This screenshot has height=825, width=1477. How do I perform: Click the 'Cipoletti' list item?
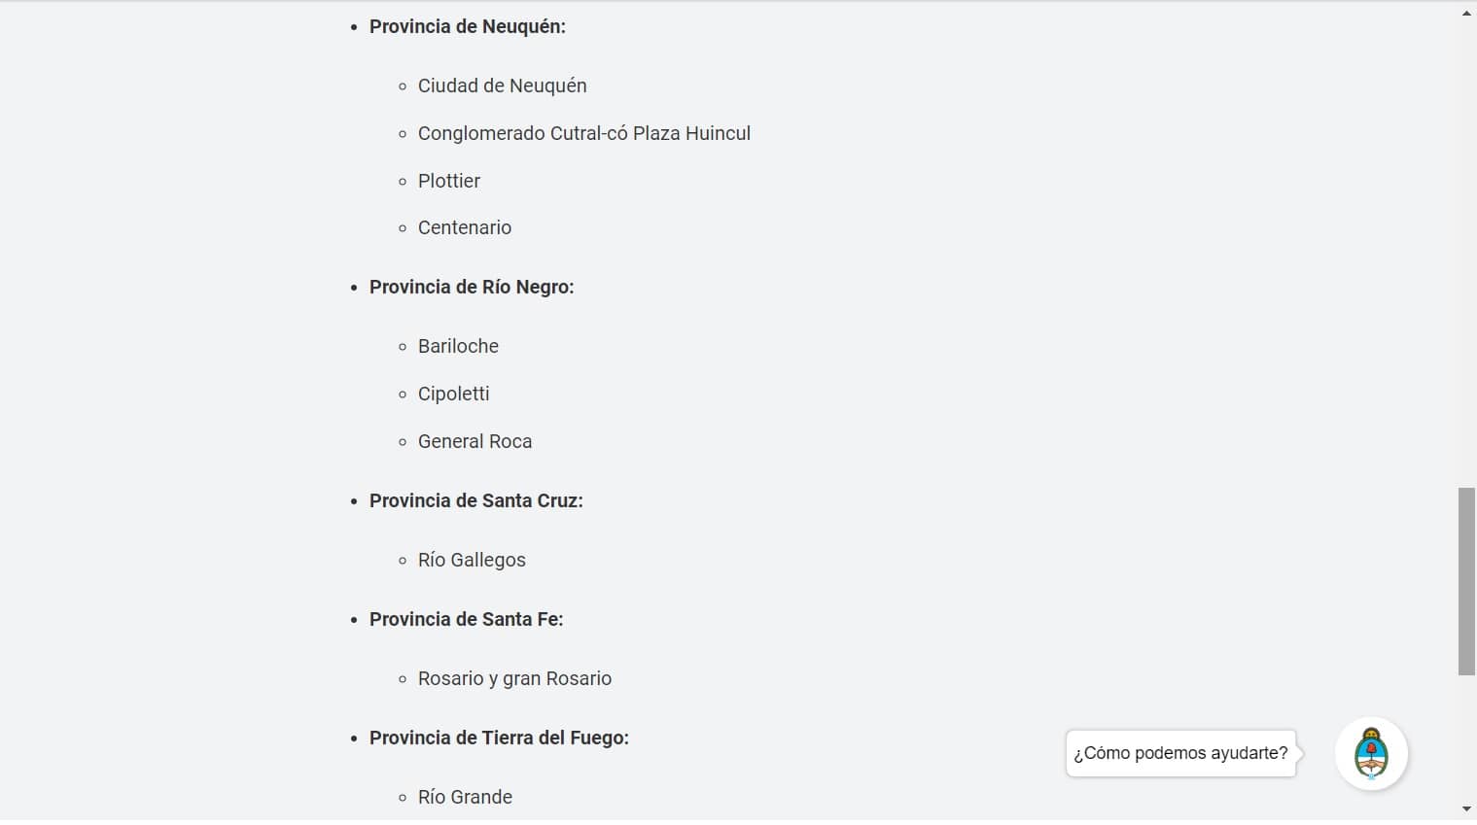(454, 394)
